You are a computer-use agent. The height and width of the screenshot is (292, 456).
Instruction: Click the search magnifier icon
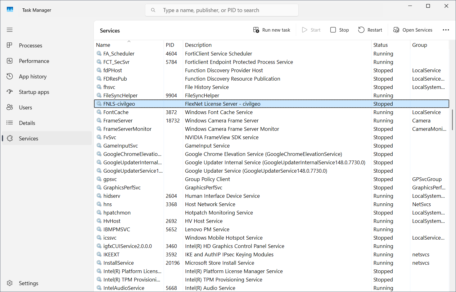tap(153, 10)
